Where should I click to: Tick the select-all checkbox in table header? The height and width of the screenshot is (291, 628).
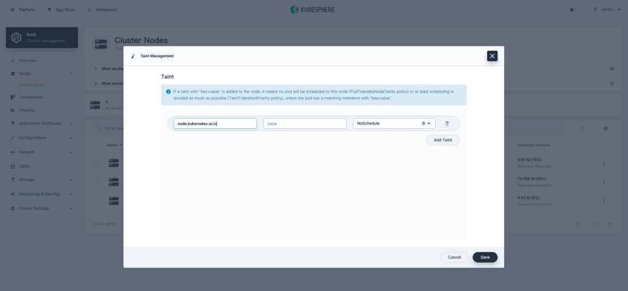(97, 145)
